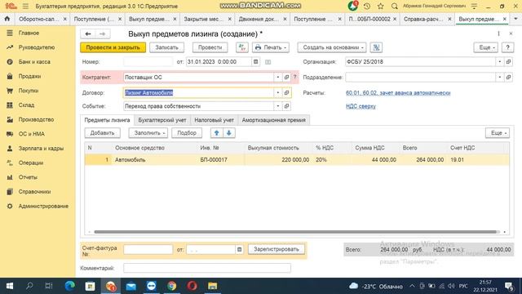
Task: Open the top Еще menu in the command bar
Action: point(486,47)
